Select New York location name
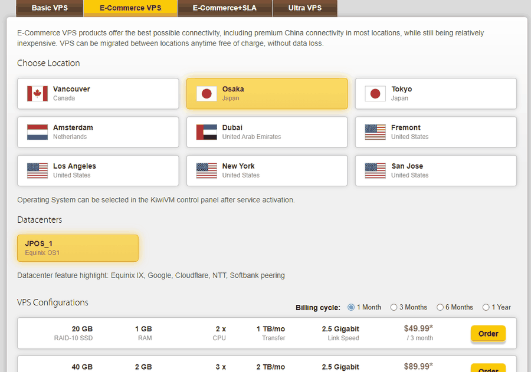The height and width of the screenshot is (372, 531). tap(238, 166)
